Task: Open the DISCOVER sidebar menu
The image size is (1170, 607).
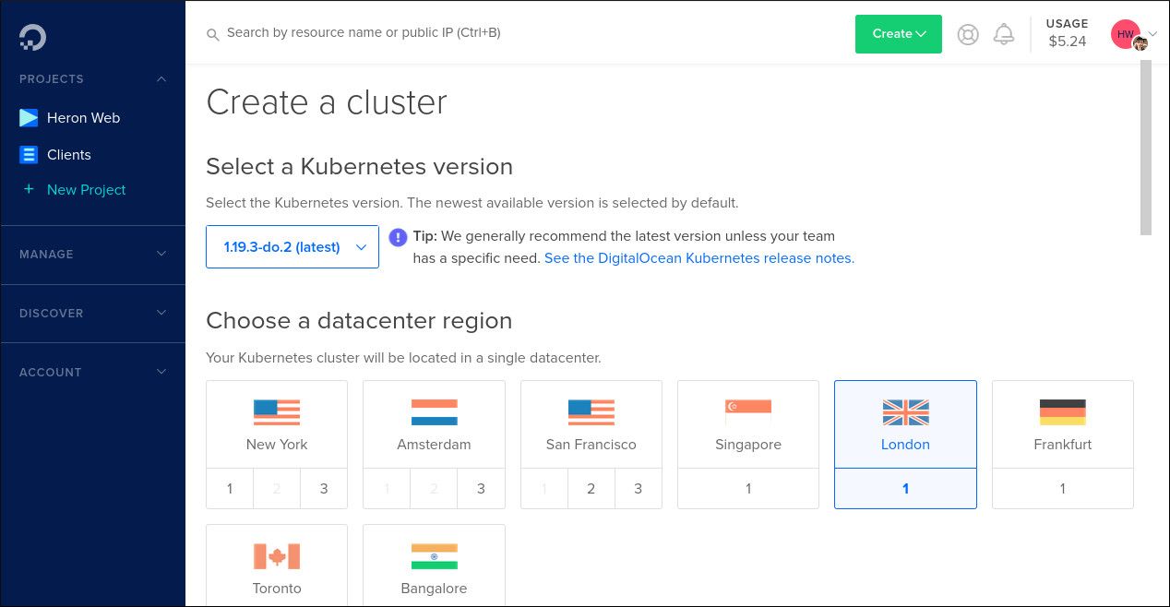Action: (161, 313)
